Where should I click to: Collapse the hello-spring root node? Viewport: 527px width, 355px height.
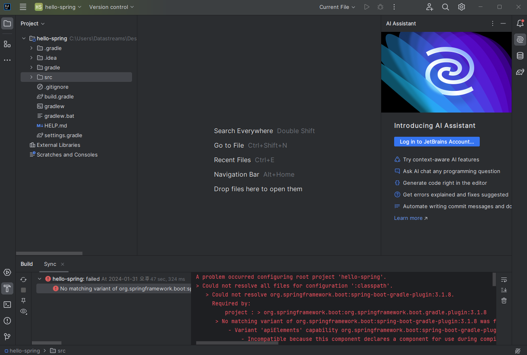tap(24, 38)
